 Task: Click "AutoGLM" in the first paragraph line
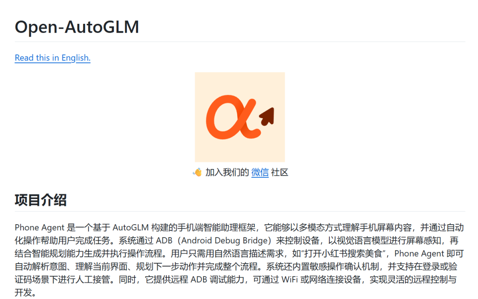pos(131,227)
